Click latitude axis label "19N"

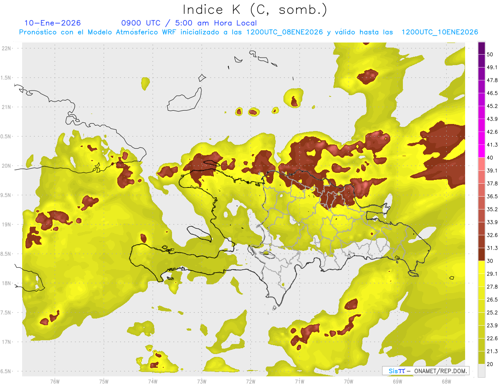[x=7, y=225]
